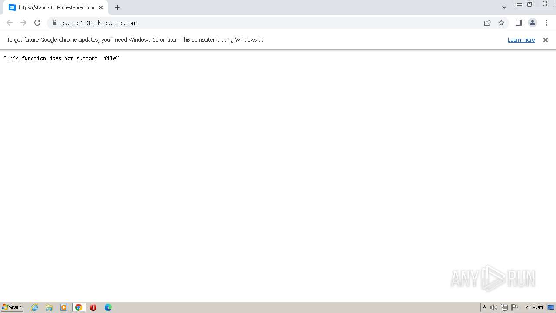
Task: Close the static.s123-cdn-static-c.com tab
Action: coord(101,7)
